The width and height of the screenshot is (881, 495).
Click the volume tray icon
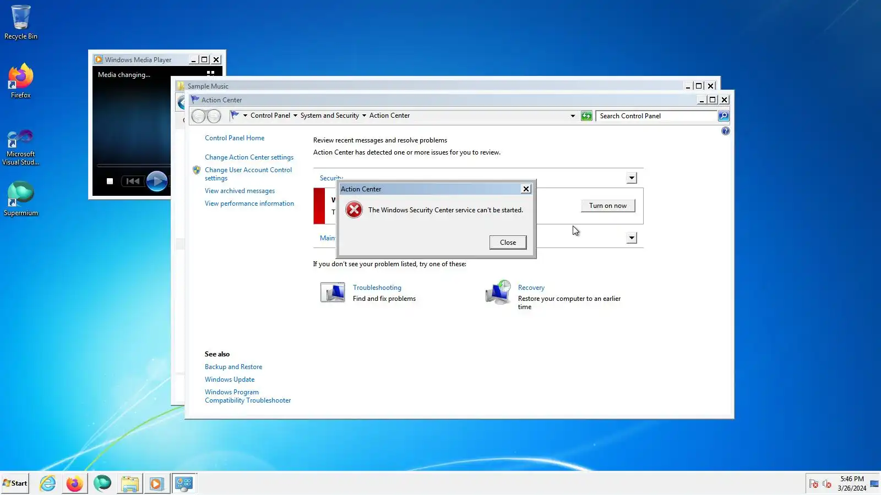[x=827, y=484]
